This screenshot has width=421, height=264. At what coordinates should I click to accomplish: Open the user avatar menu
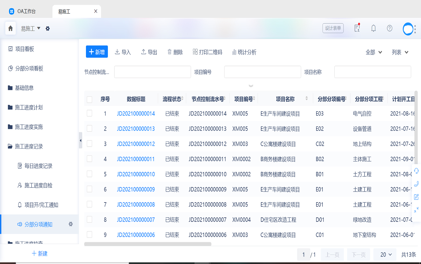tap(408, 29)
